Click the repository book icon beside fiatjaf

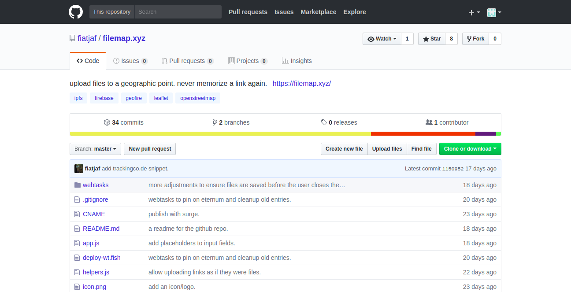(x=72, y=38)
